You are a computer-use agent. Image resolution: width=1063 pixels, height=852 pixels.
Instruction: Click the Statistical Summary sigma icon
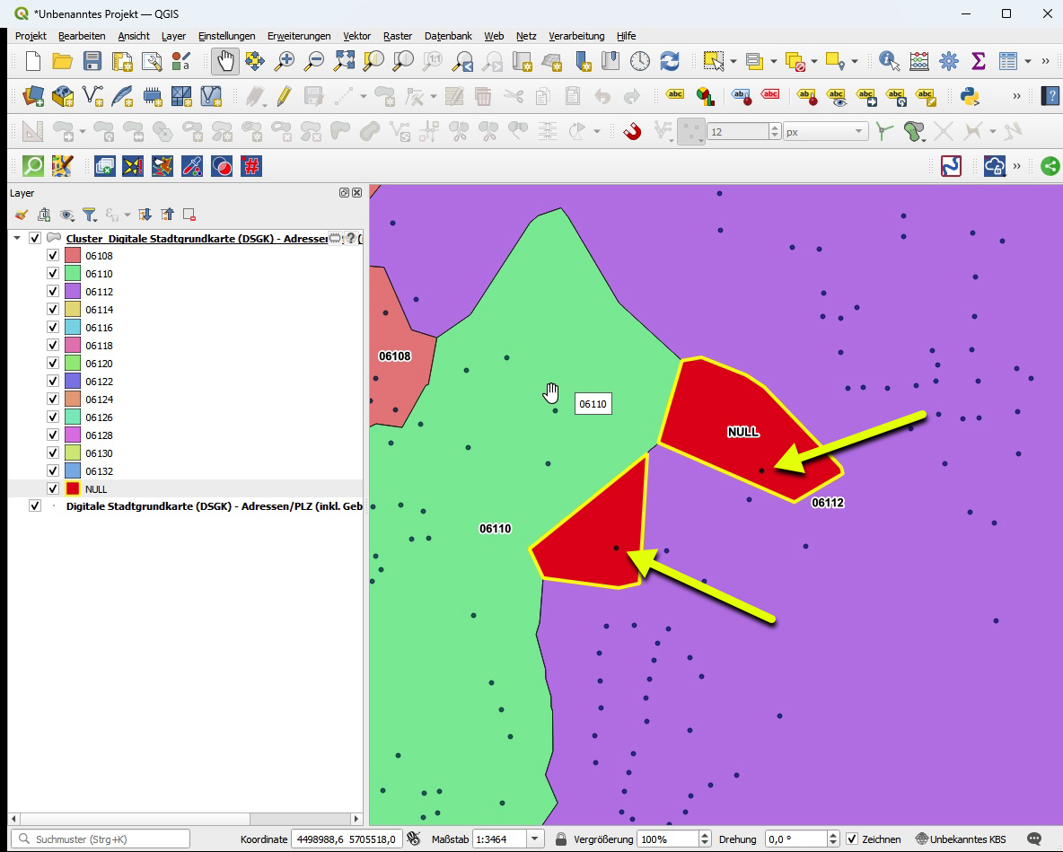click(978, 61)
